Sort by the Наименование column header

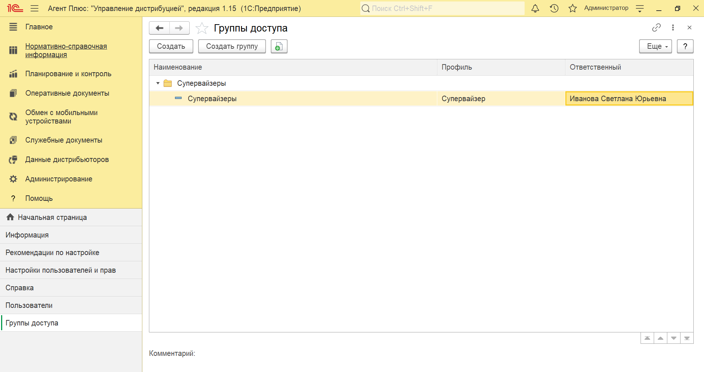[293, 67]
